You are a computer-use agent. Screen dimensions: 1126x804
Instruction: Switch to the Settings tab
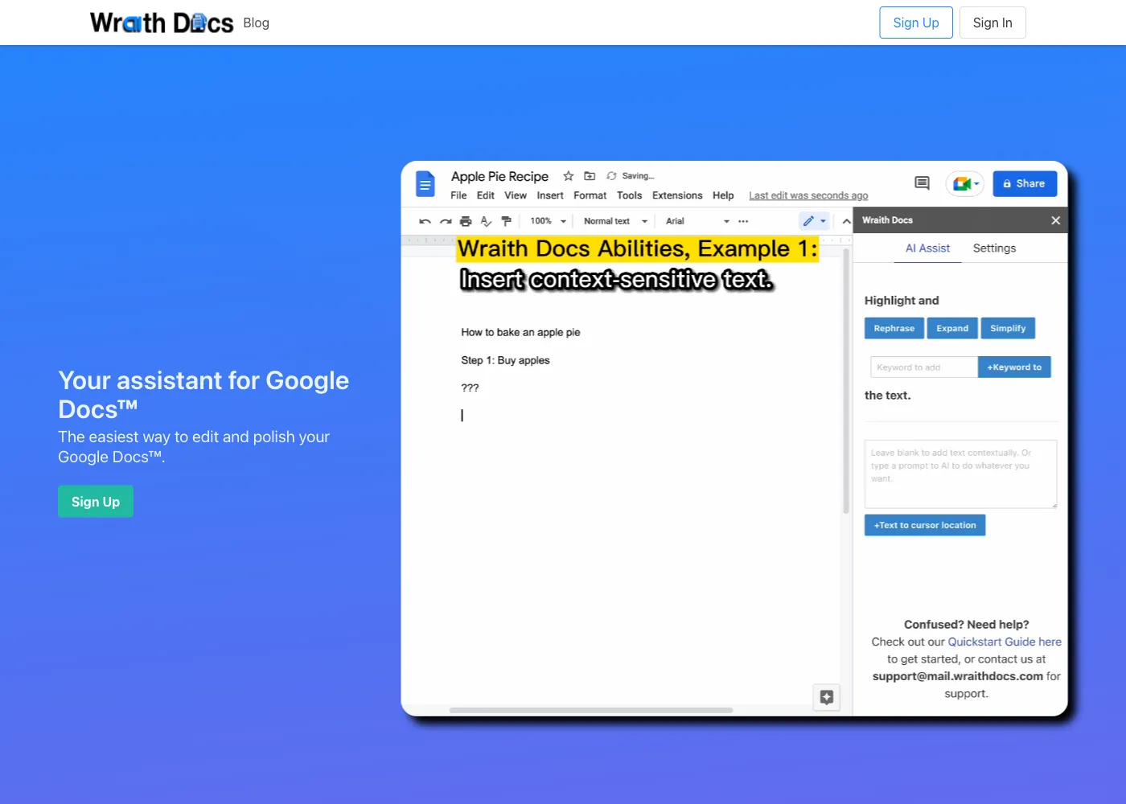(x=994, y=248)
